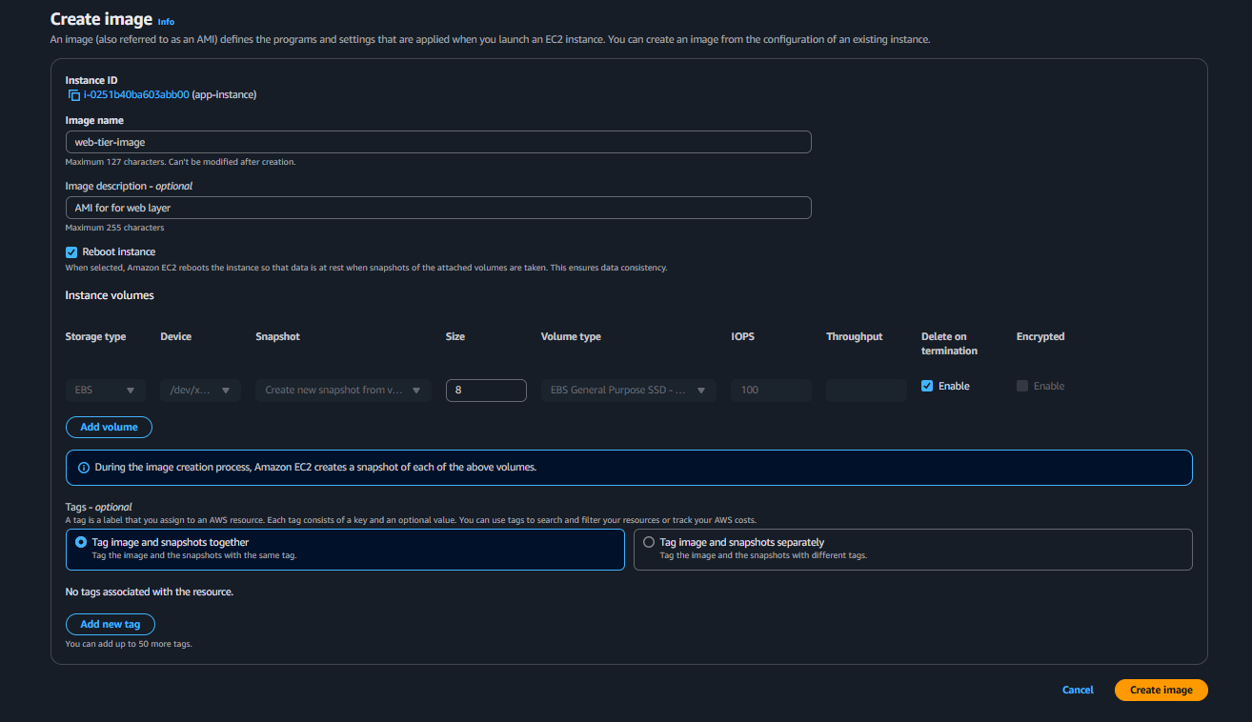1252x722 pixels.
Task: Click the (app-instance) label text
Action: pos(224,95)
